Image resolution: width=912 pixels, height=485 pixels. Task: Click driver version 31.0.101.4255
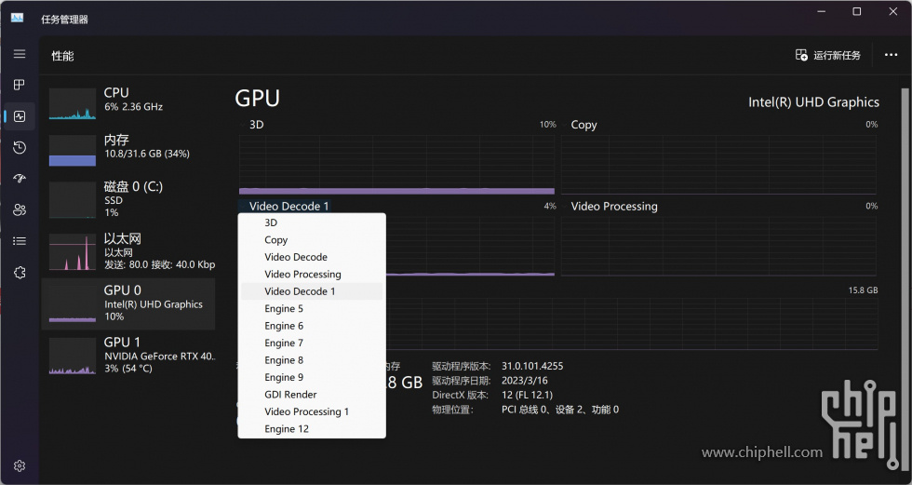click(532, 366)
